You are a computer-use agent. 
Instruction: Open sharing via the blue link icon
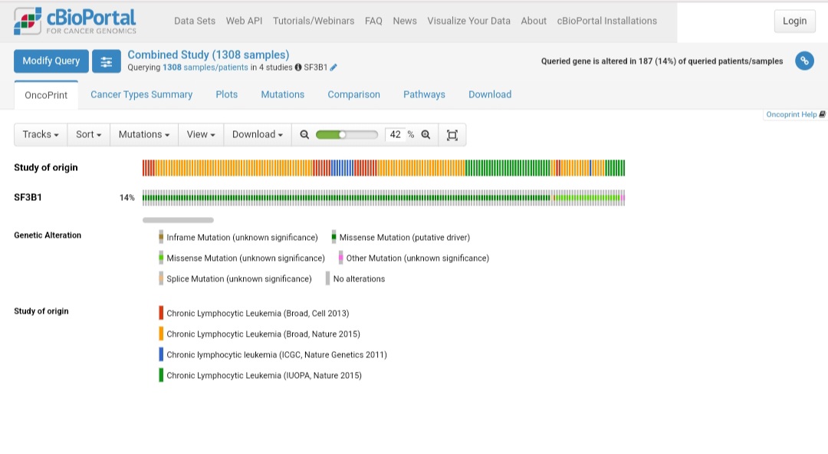pos(804,61)
